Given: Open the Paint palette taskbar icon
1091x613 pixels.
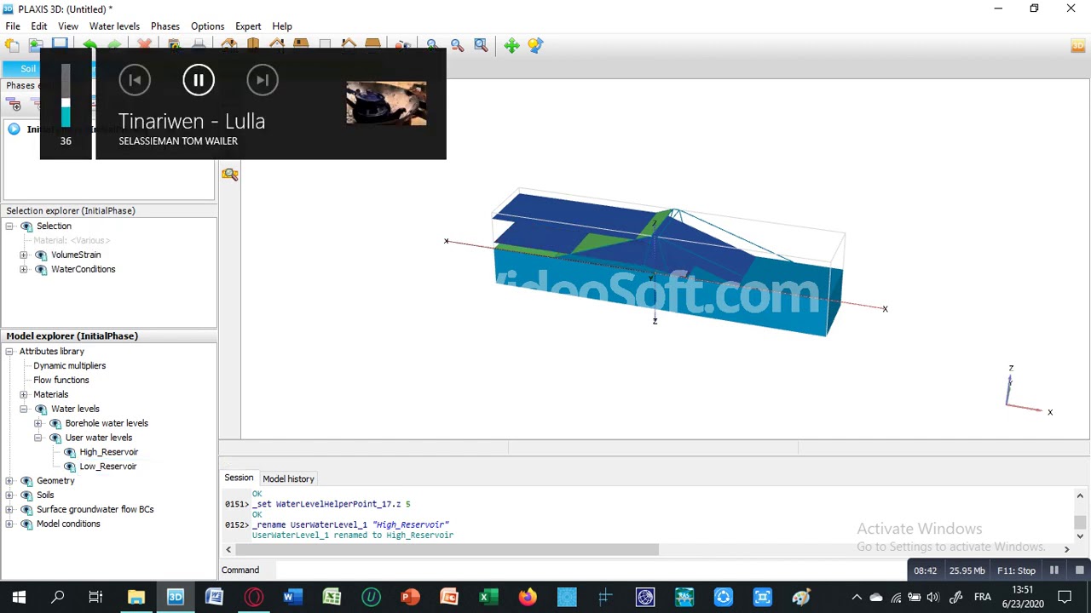Looking at the screenshot, I should [x=802, y=597].
